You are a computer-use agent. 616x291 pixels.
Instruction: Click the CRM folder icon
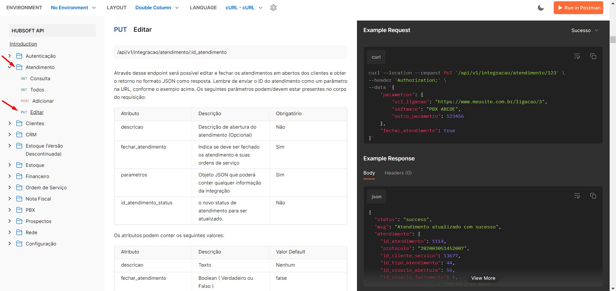point(19,134)
